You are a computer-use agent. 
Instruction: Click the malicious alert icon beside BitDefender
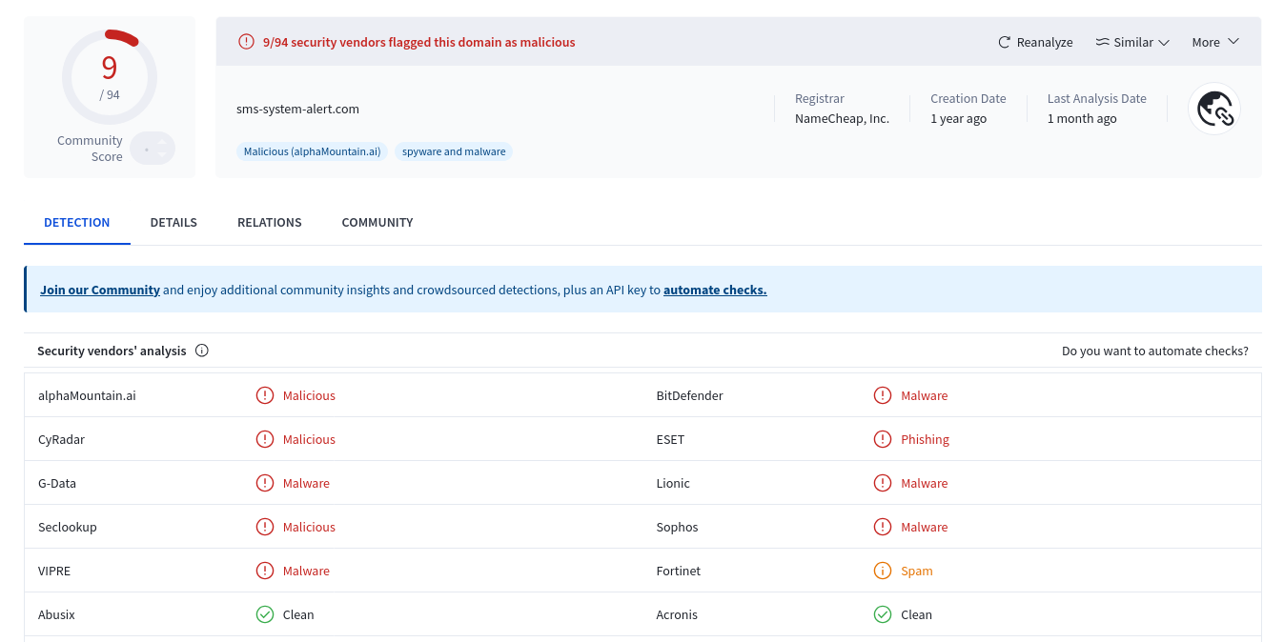point(882,395)
